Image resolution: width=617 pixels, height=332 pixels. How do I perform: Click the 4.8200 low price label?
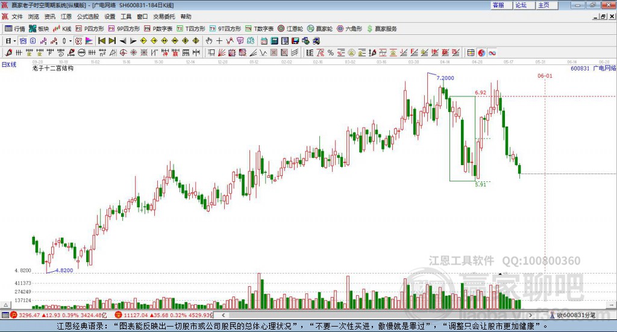pos(64,271)
